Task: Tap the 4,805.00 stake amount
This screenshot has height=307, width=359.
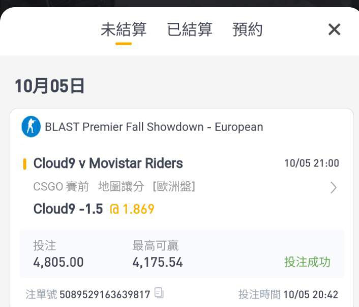Action: pyautogui.click(x=58, y=262)
